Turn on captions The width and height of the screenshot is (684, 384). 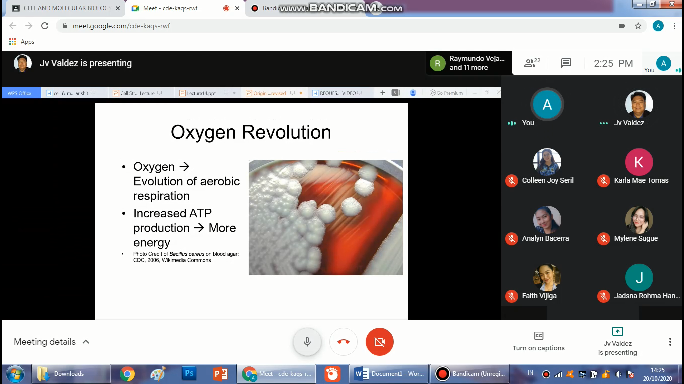tap(538, 342)
